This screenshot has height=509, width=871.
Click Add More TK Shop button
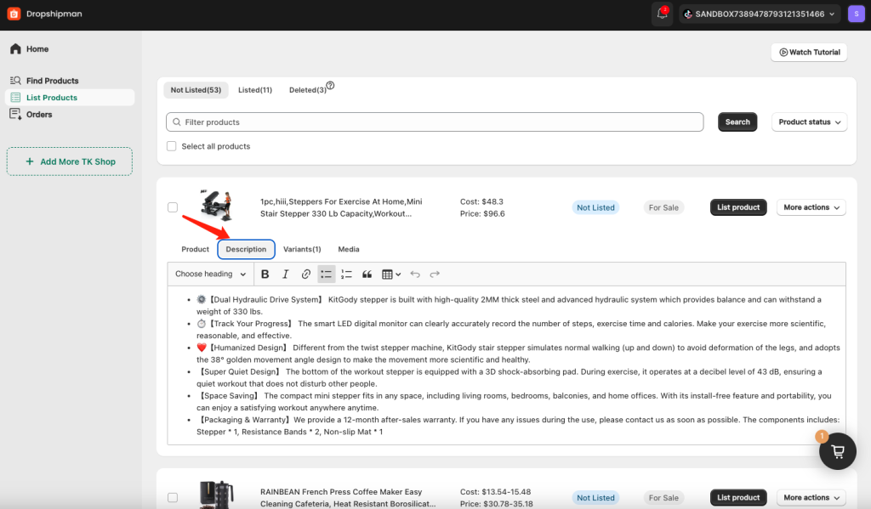(70, 161)
